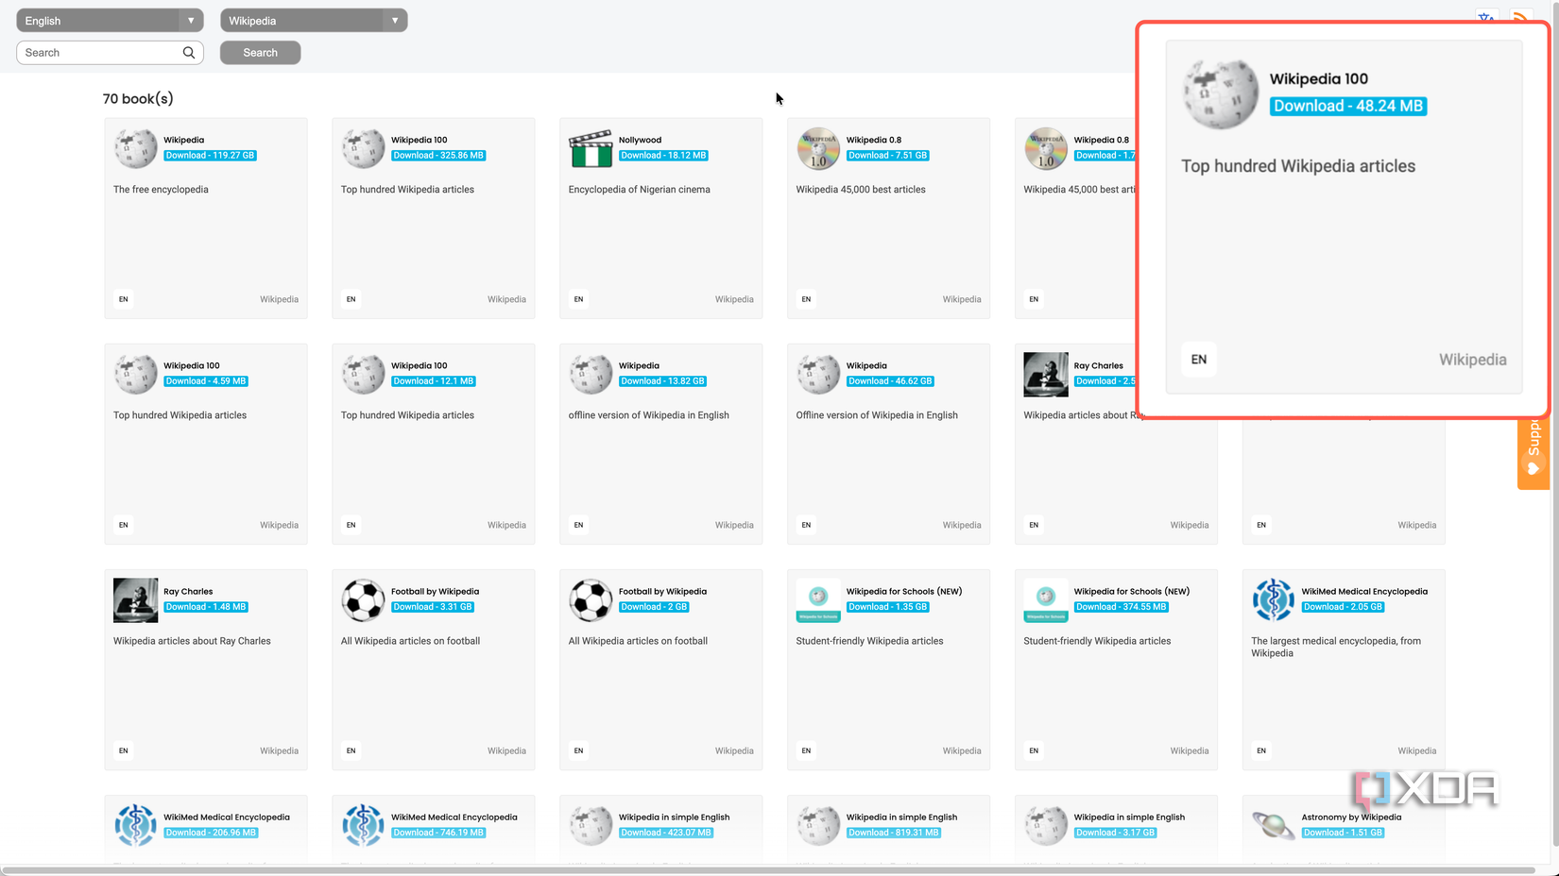Click Download - 3.31 GB on Football by Wikipedia
Viewport: 1559px width, 876px height.
433,607
